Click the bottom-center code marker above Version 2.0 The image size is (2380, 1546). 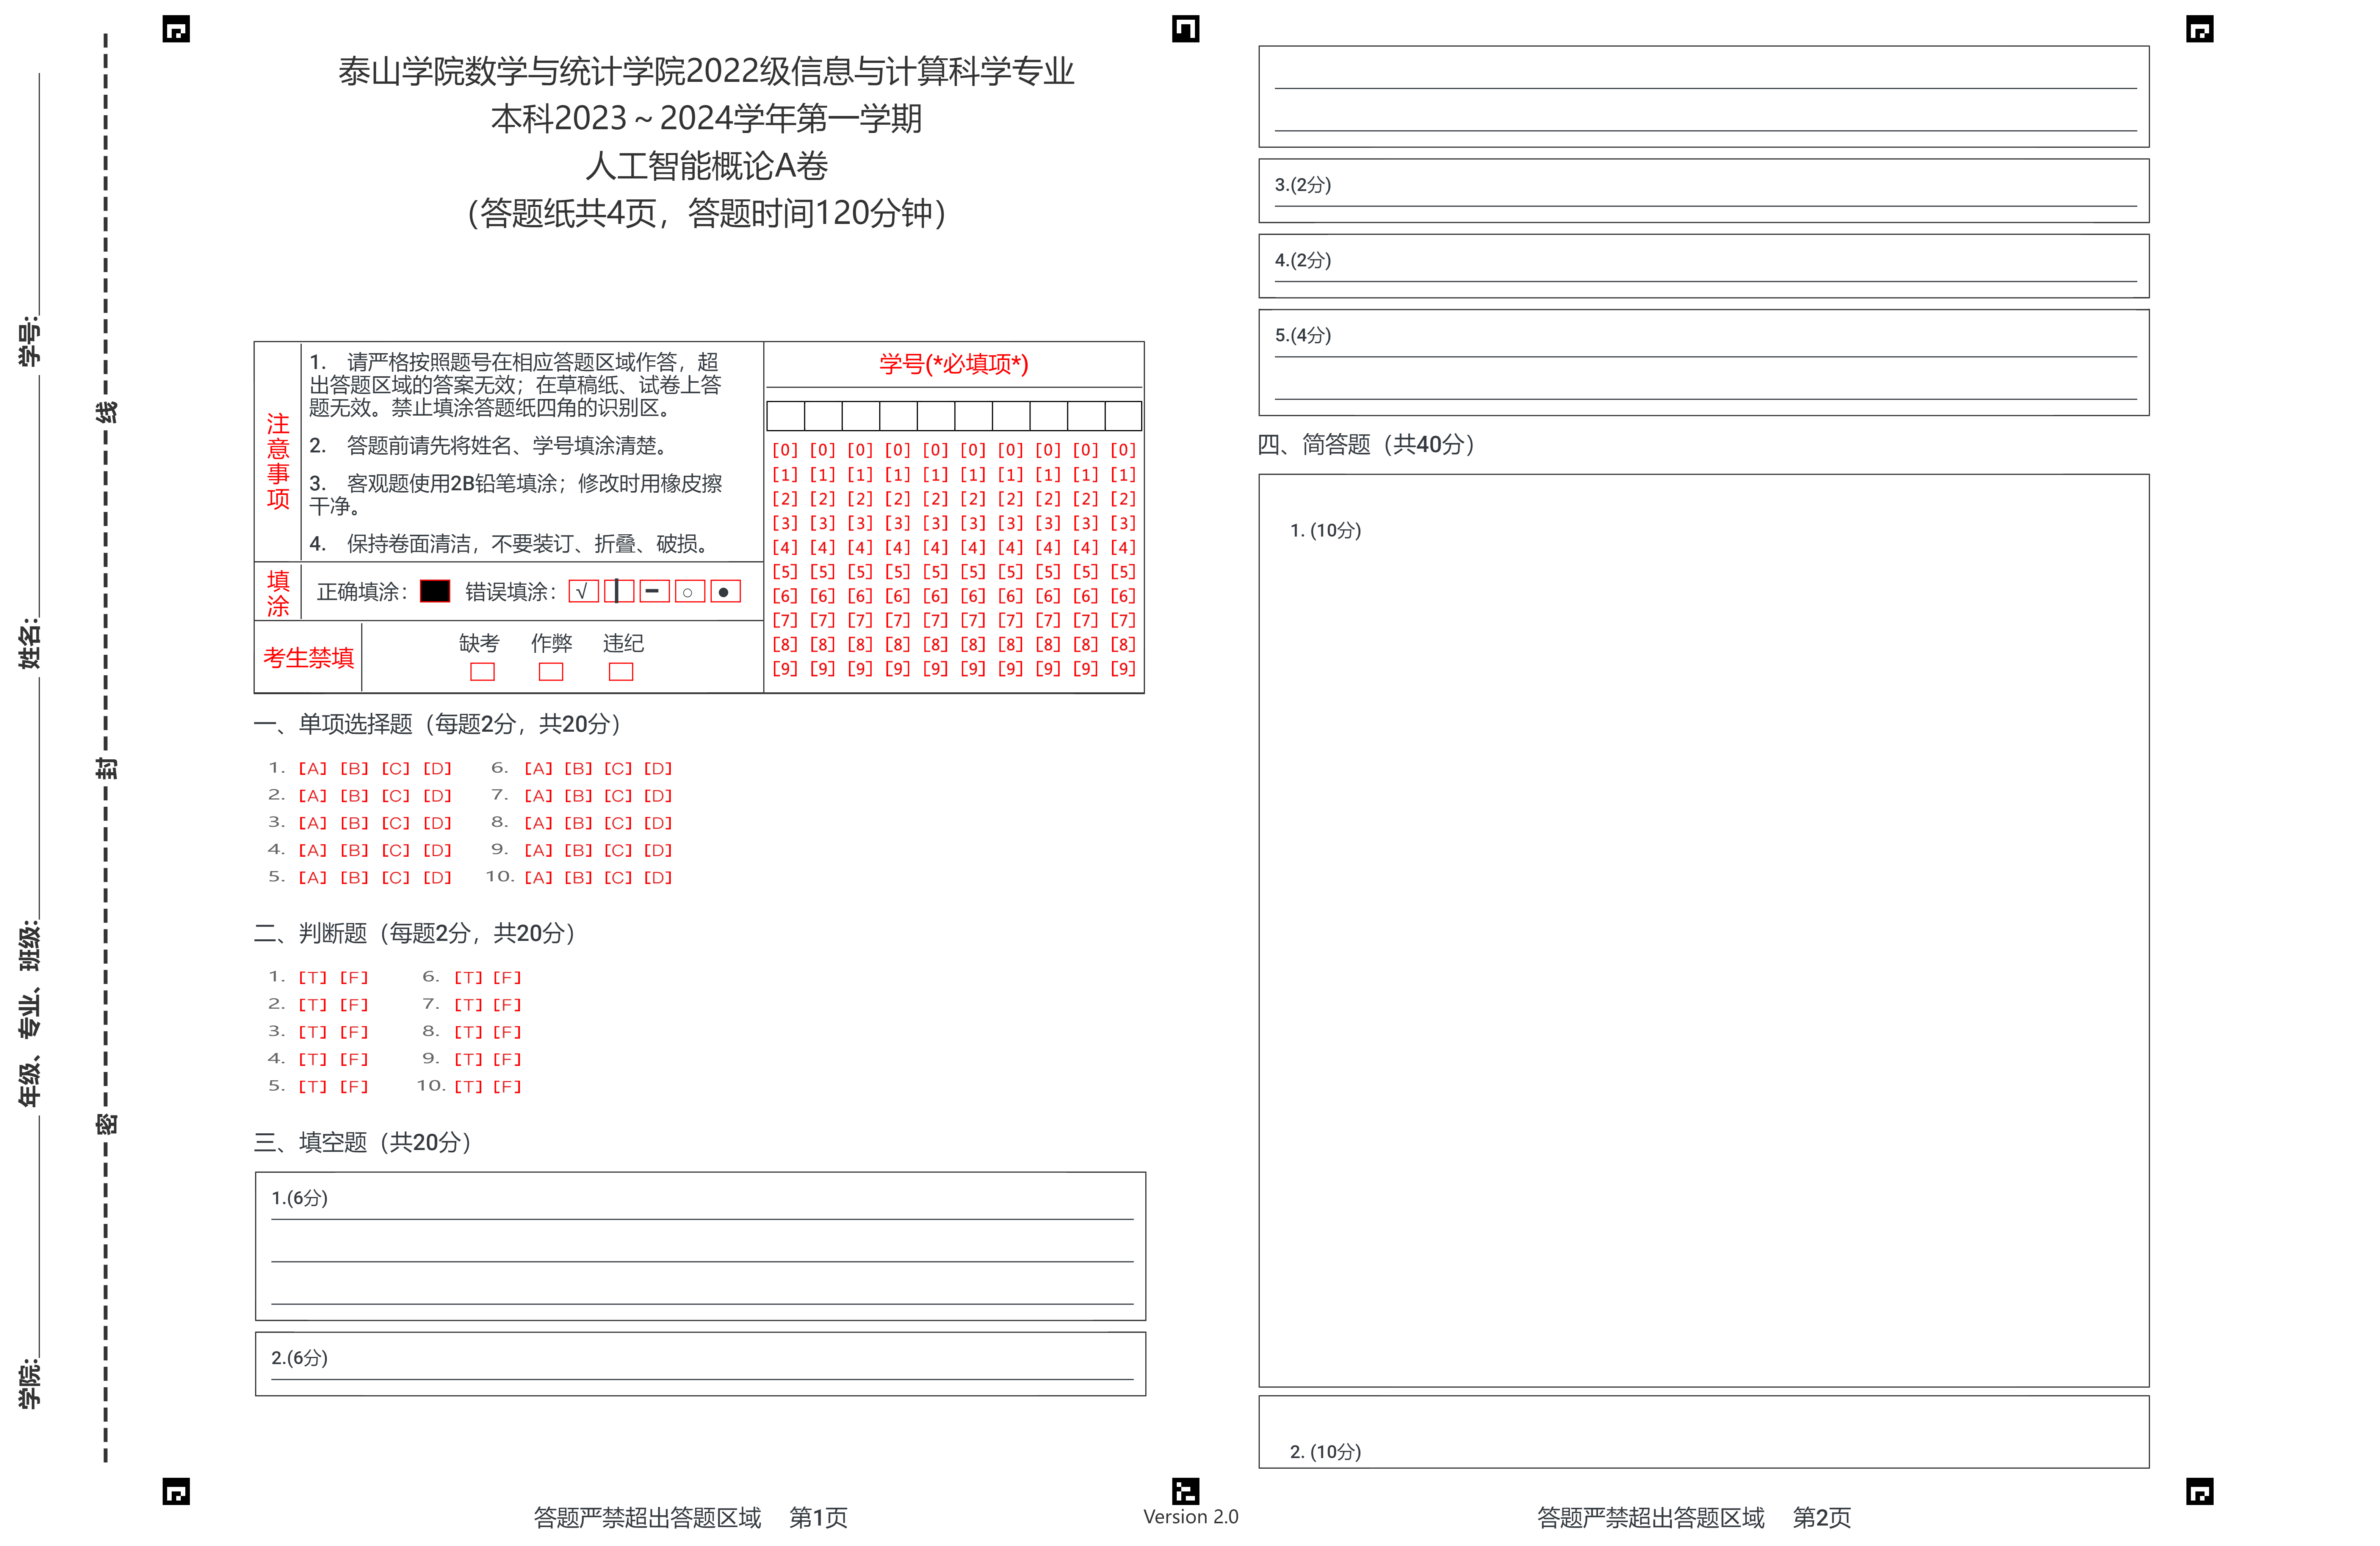click(x=1185, y=1491)
